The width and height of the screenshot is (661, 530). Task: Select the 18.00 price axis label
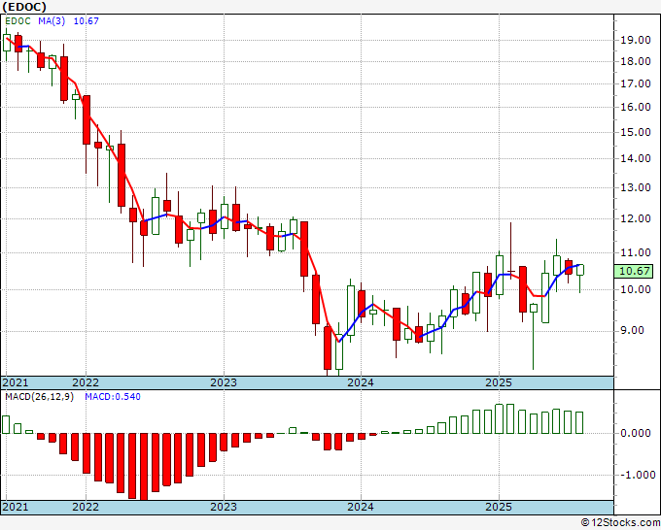(x=636, y=61)
